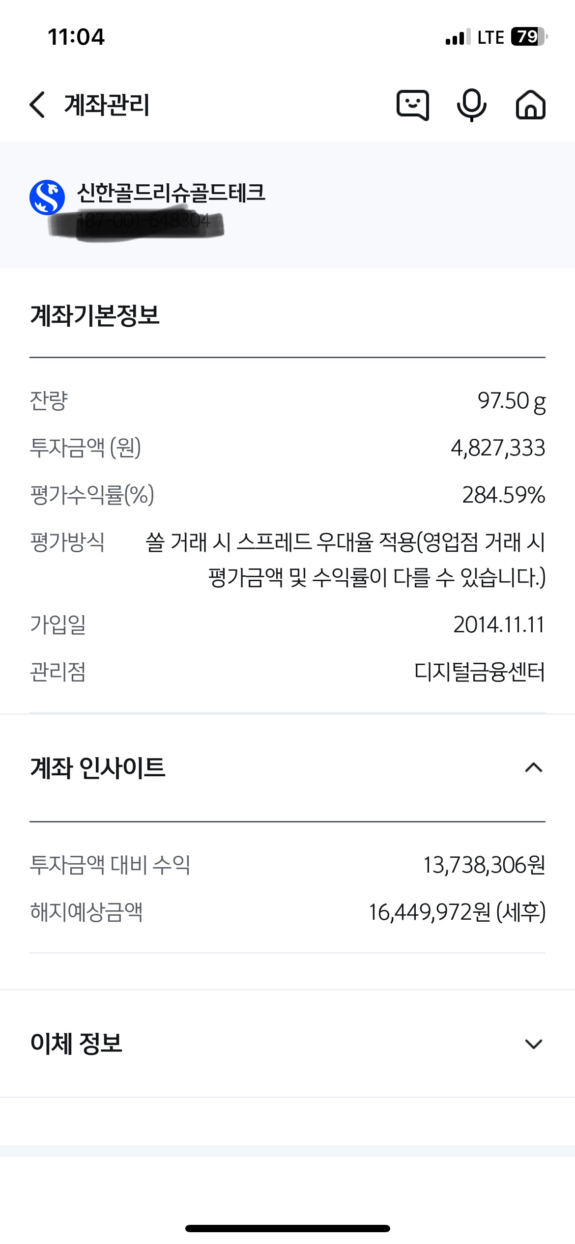The height and width of the screenshot is (1244, 575).
Task: Tap the 계좌 인사이트 section header
Action: [287, 767]
